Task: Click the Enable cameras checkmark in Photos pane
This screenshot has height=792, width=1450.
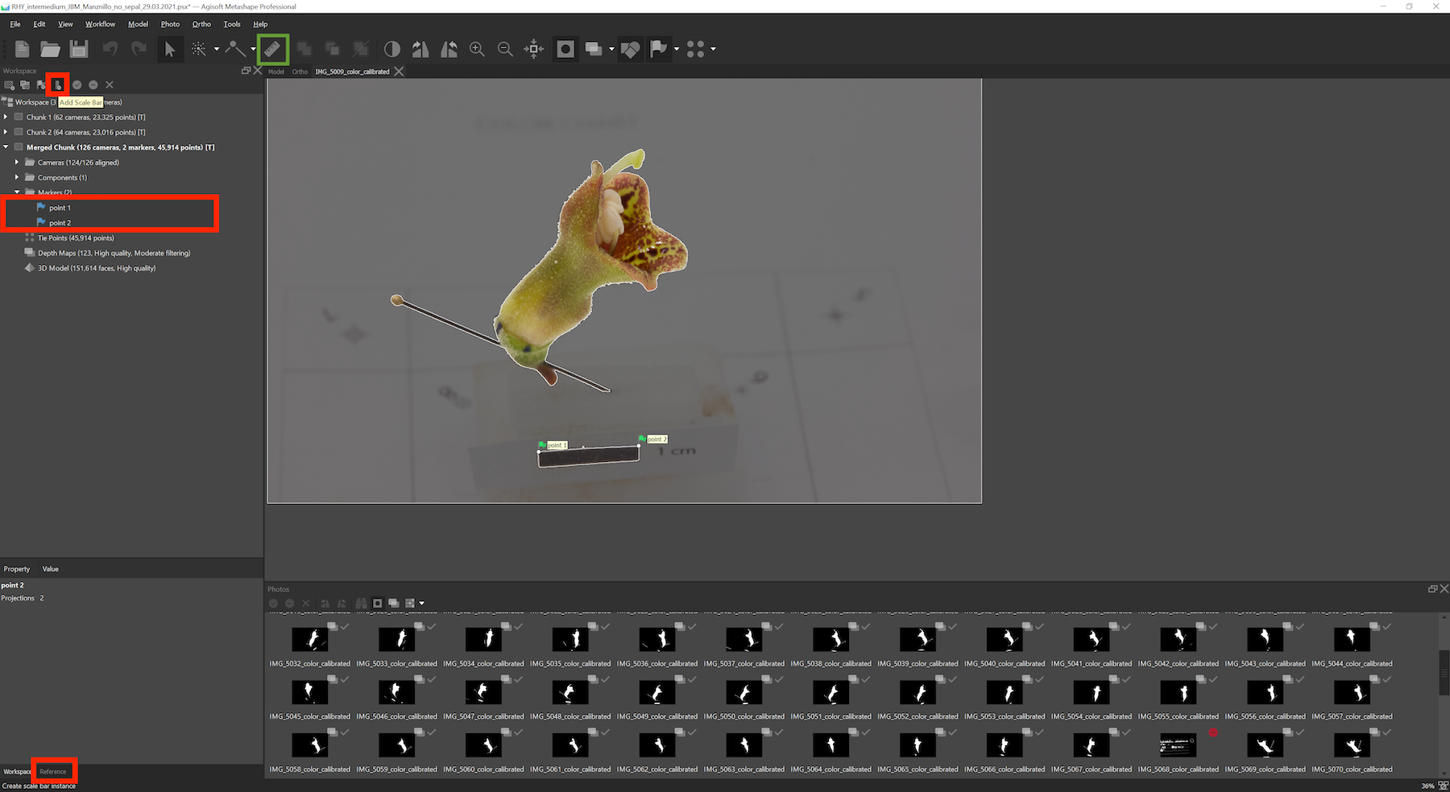Action: click(273, 603)
